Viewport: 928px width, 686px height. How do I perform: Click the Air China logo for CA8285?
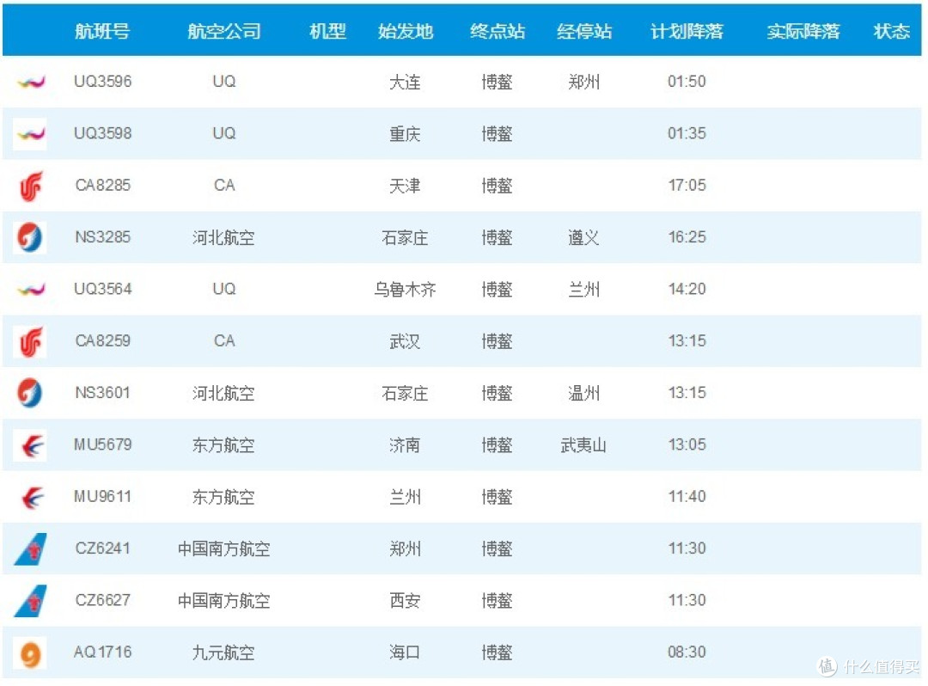pos(30,186)
